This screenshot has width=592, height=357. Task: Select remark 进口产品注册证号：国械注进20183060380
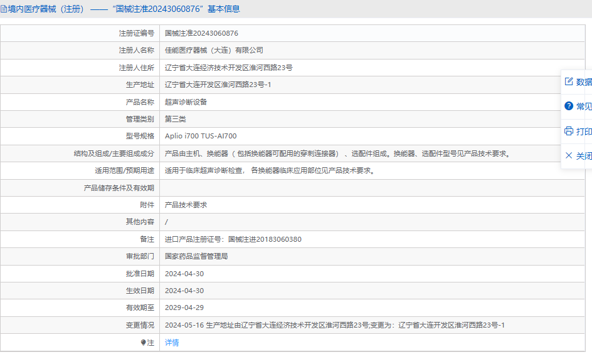pos(233,239)
